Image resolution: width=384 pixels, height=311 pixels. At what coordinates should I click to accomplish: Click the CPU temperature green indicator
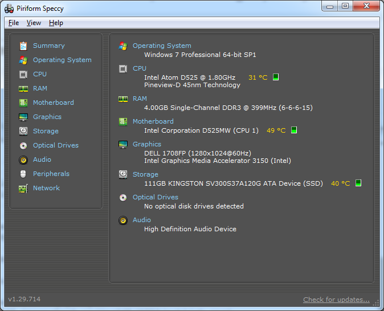pyautogui.click(x=276, y=77)
